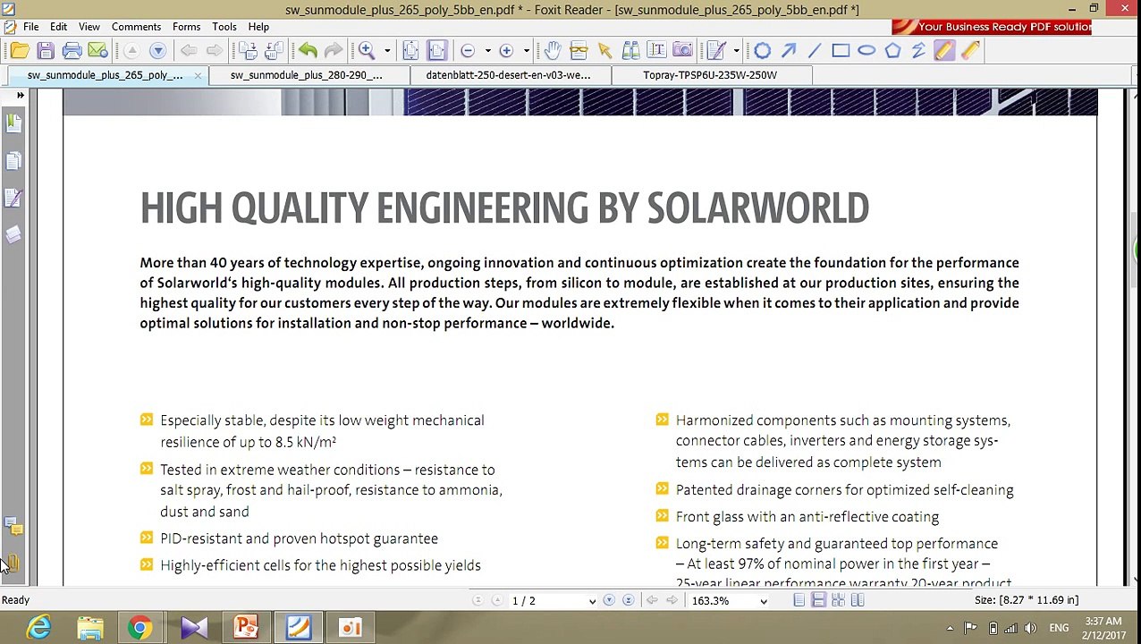The height and width of the screenshot is (644, 1141).
Task: Switch to datenblatt-250-desert tab
Action: point(508,75)
